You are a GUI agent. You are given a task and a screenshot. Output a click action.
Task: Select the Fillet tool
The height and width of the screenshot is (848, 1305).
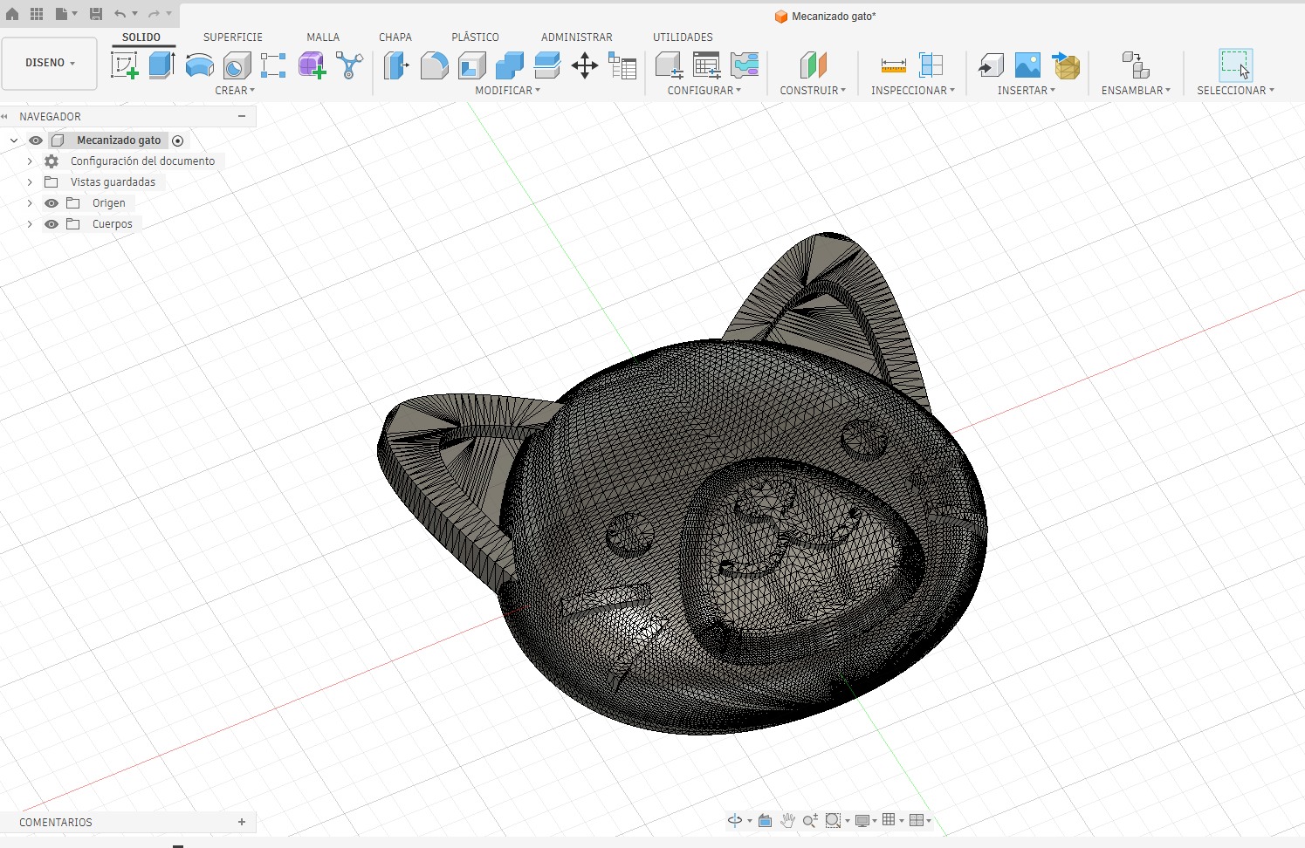(x=434, y=65)
